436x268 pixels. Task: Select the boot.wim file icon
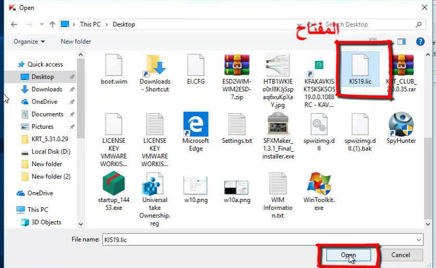(x=114, y=65)
